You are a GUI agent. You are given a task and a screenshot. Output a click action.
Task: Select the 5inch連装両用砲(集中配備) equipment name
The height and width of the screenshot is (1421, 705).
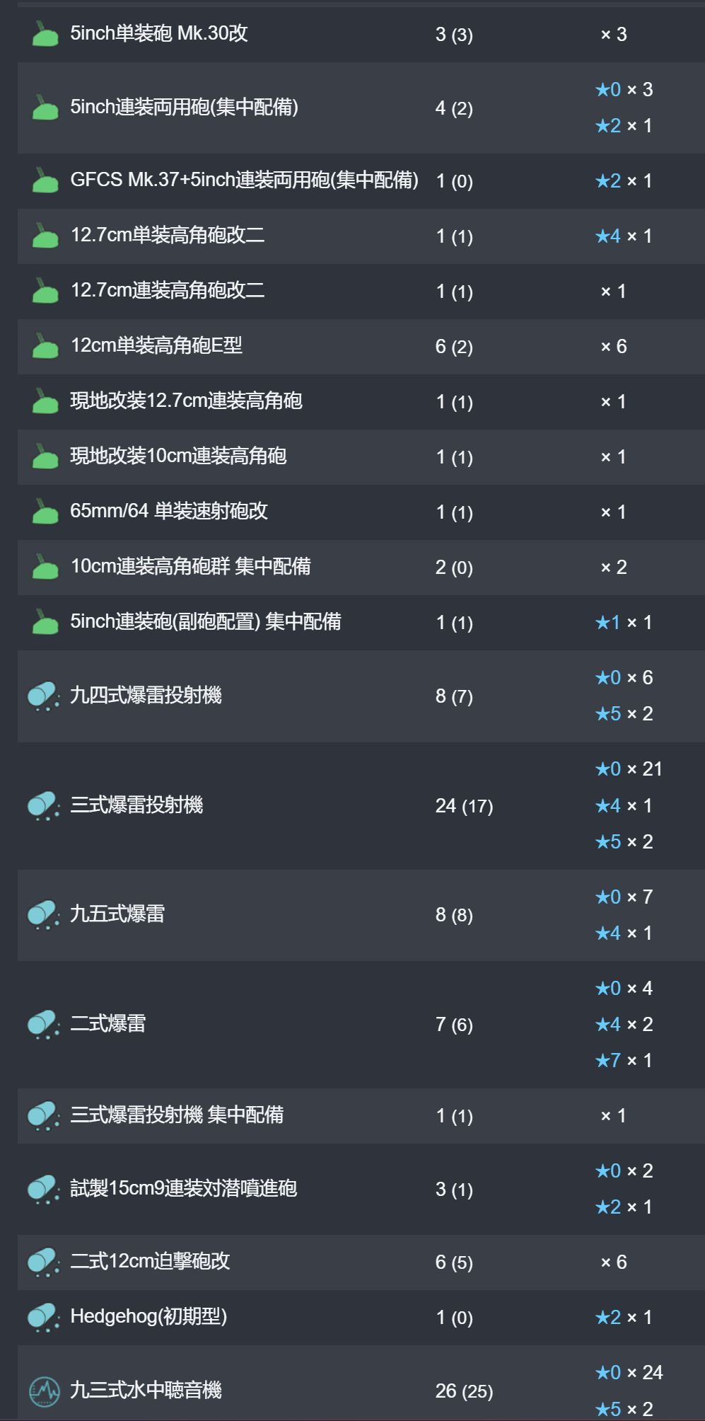tap(185, 108)
